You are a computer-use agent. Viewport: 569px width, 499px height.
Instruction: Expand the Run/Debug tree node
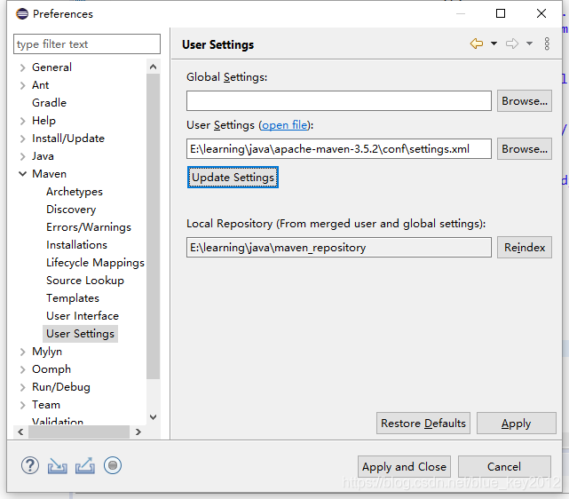click(x=22, y=387)
